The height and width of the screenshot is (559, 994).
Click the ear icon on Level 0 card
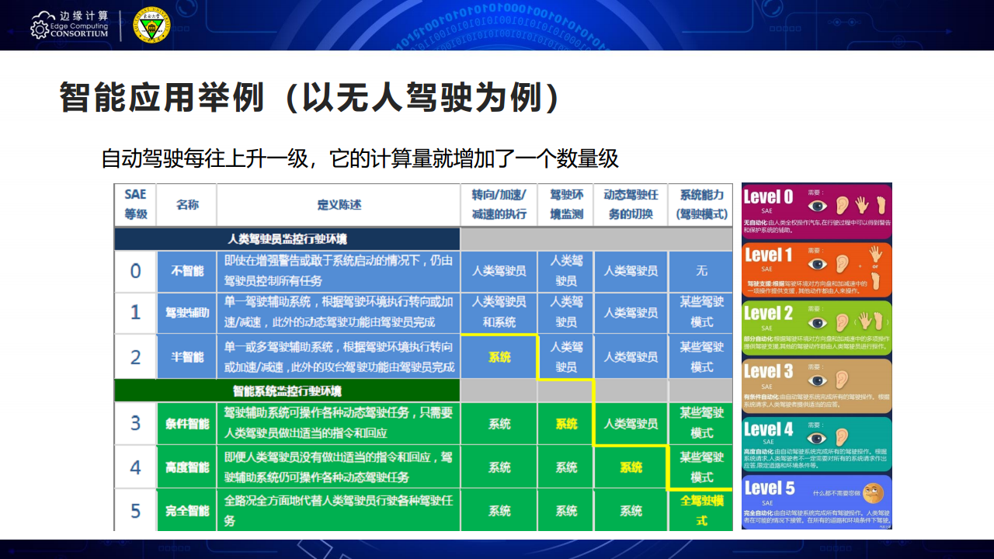point(842,205)
